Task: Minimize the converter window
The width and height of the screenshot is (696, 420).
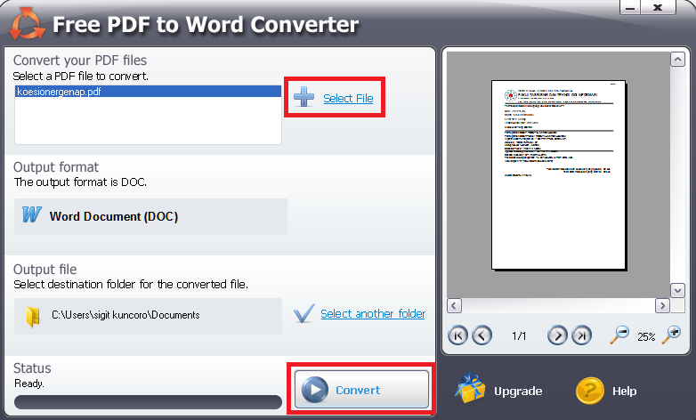Action: point(630,7)
